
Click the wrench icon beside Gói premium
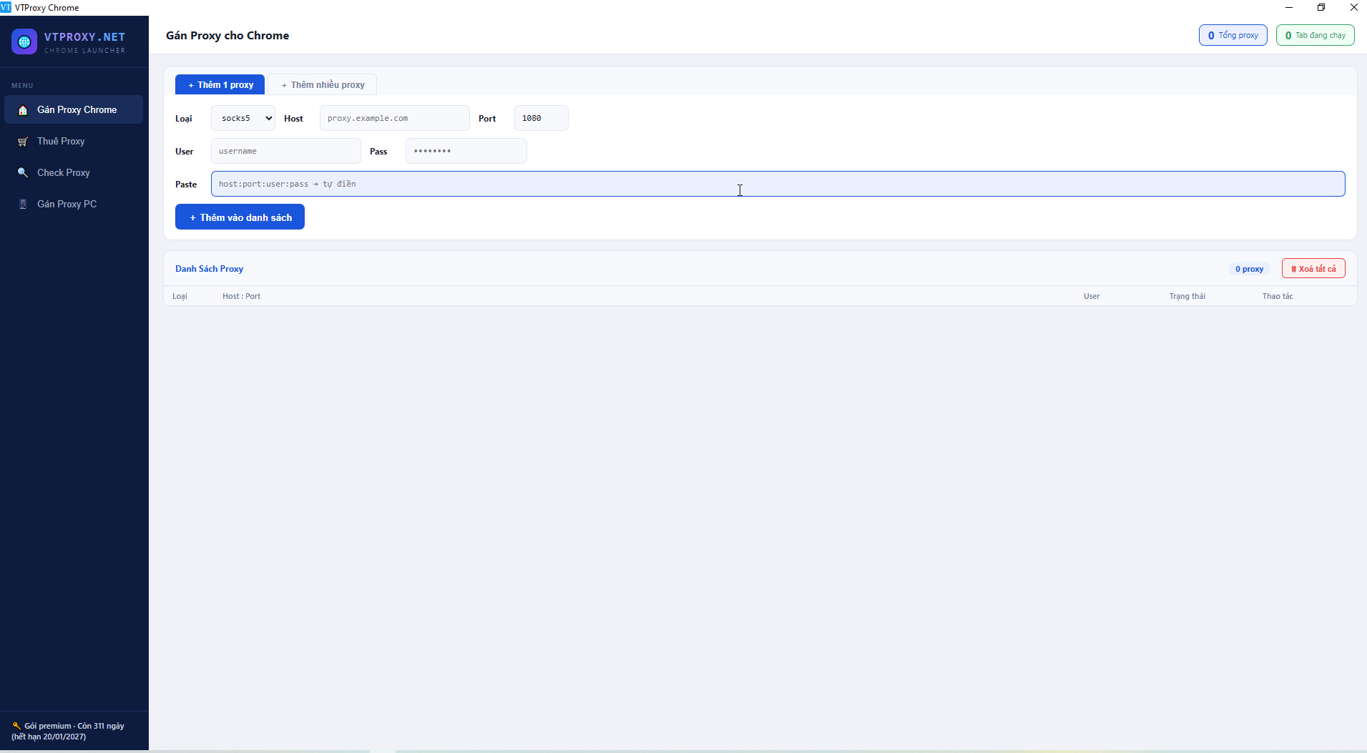coord(17,724)
